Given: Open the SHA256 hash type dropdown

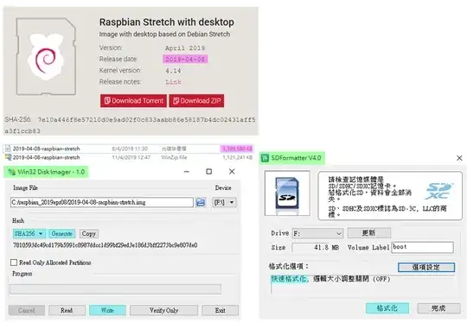Looking at the screenshot, I should (x=29, y=233).
